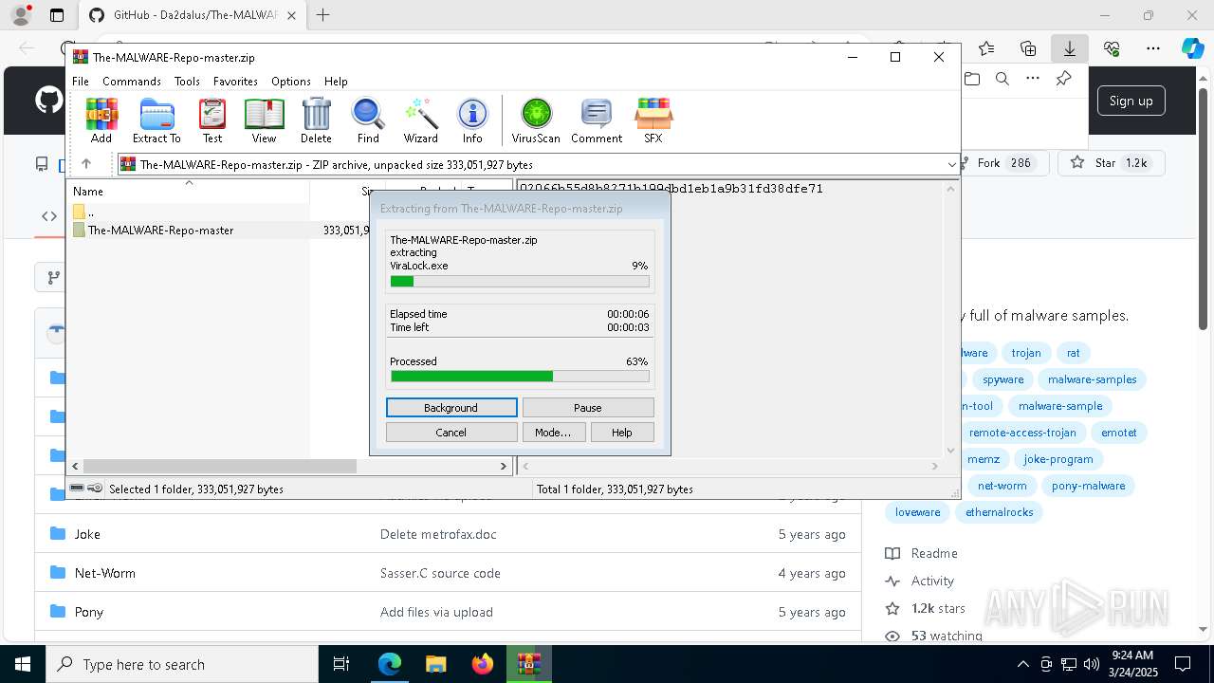Click the pony-malware topic tag

[1089, 486]
